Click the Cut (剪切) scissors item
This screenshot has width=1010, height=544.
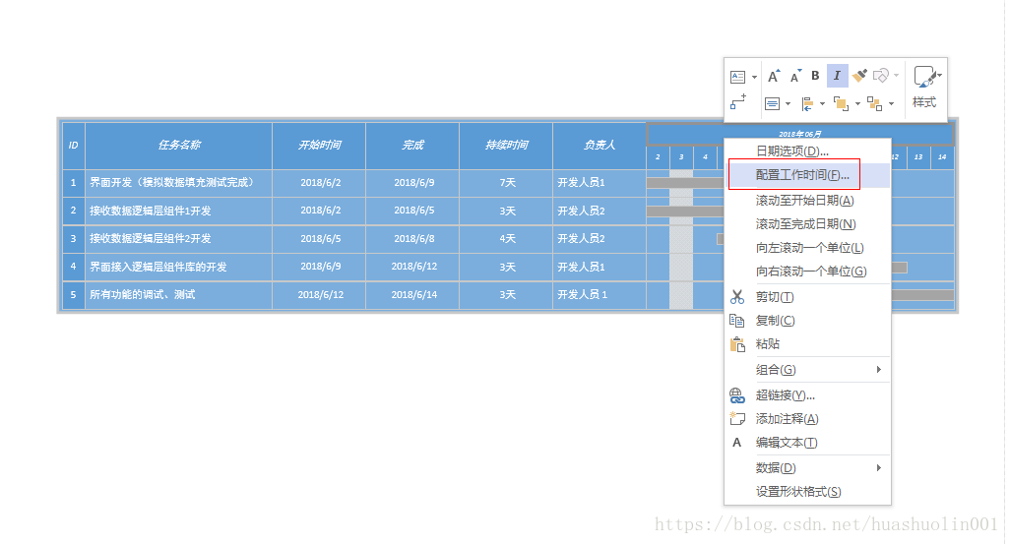click(x=774, y=297)
